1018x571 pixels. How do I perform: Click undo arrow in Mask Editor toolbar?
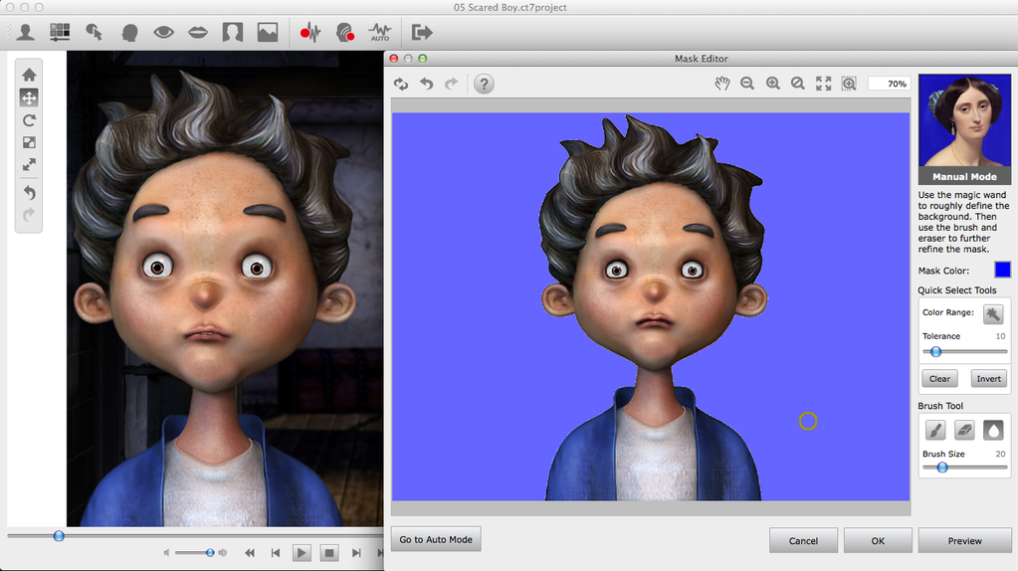point(427,84)
